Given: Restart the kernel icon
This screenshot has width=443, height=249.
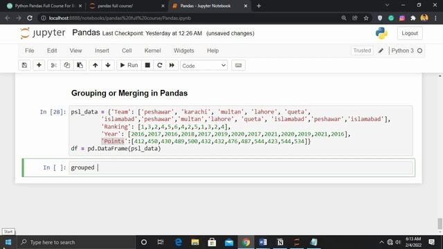Looking at the screenshot, I should click(160, 65).
